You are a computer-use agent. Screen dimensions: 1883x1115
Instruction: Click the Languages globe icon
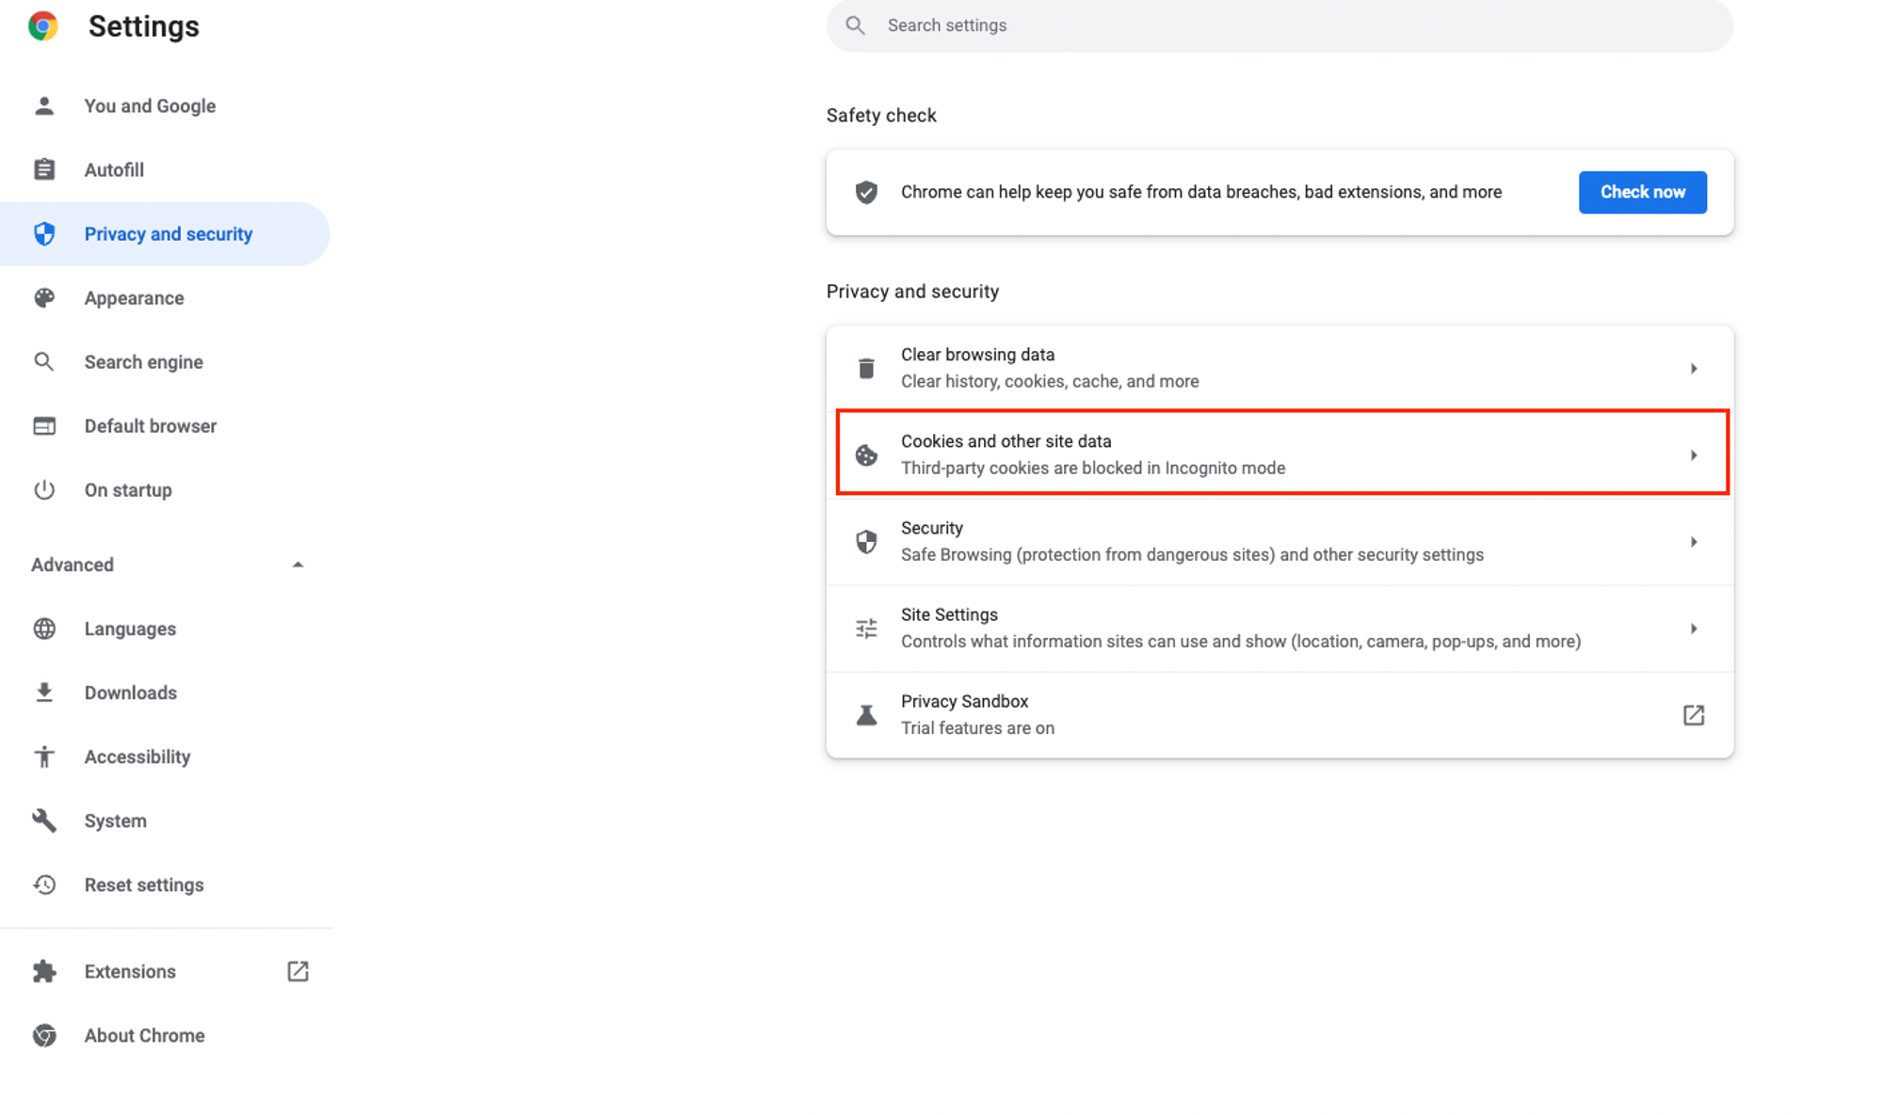(44, 629)
